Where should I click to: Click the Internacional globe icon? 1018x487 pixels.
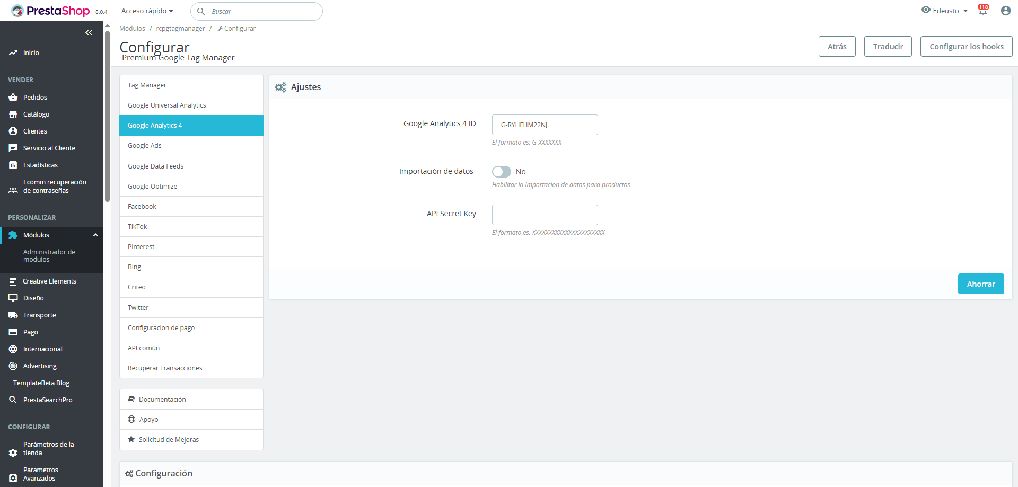13,349
